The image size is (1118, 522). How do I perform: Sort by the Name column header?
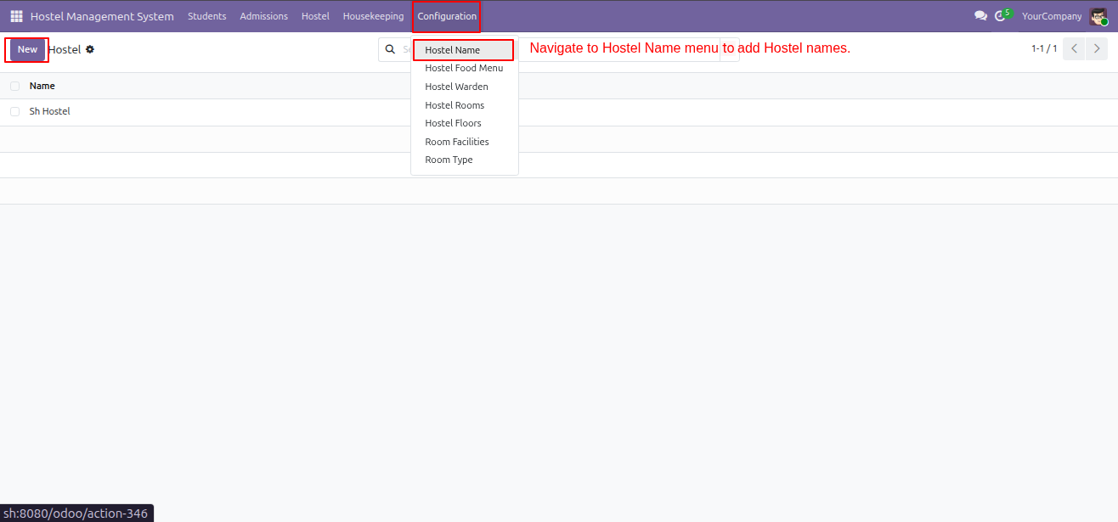click(42, 86)
